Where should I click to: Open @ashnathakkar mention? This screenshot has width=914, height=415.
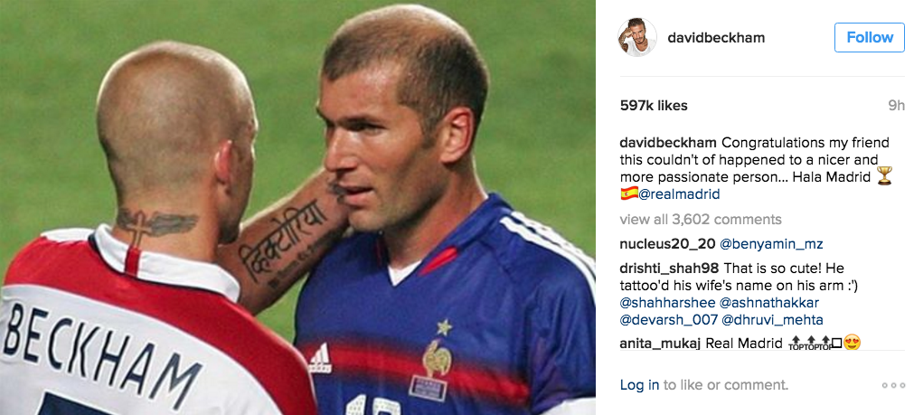(769, 303)
